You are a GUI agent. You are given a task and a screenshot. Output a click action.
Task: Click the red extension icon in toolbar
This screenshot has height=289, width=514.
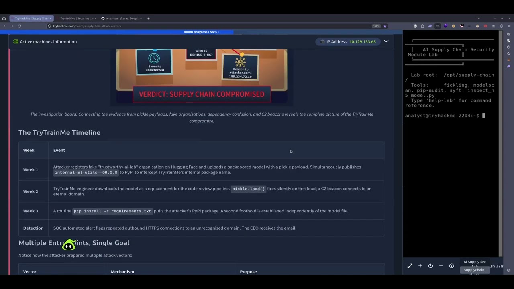tap(485, 26)
